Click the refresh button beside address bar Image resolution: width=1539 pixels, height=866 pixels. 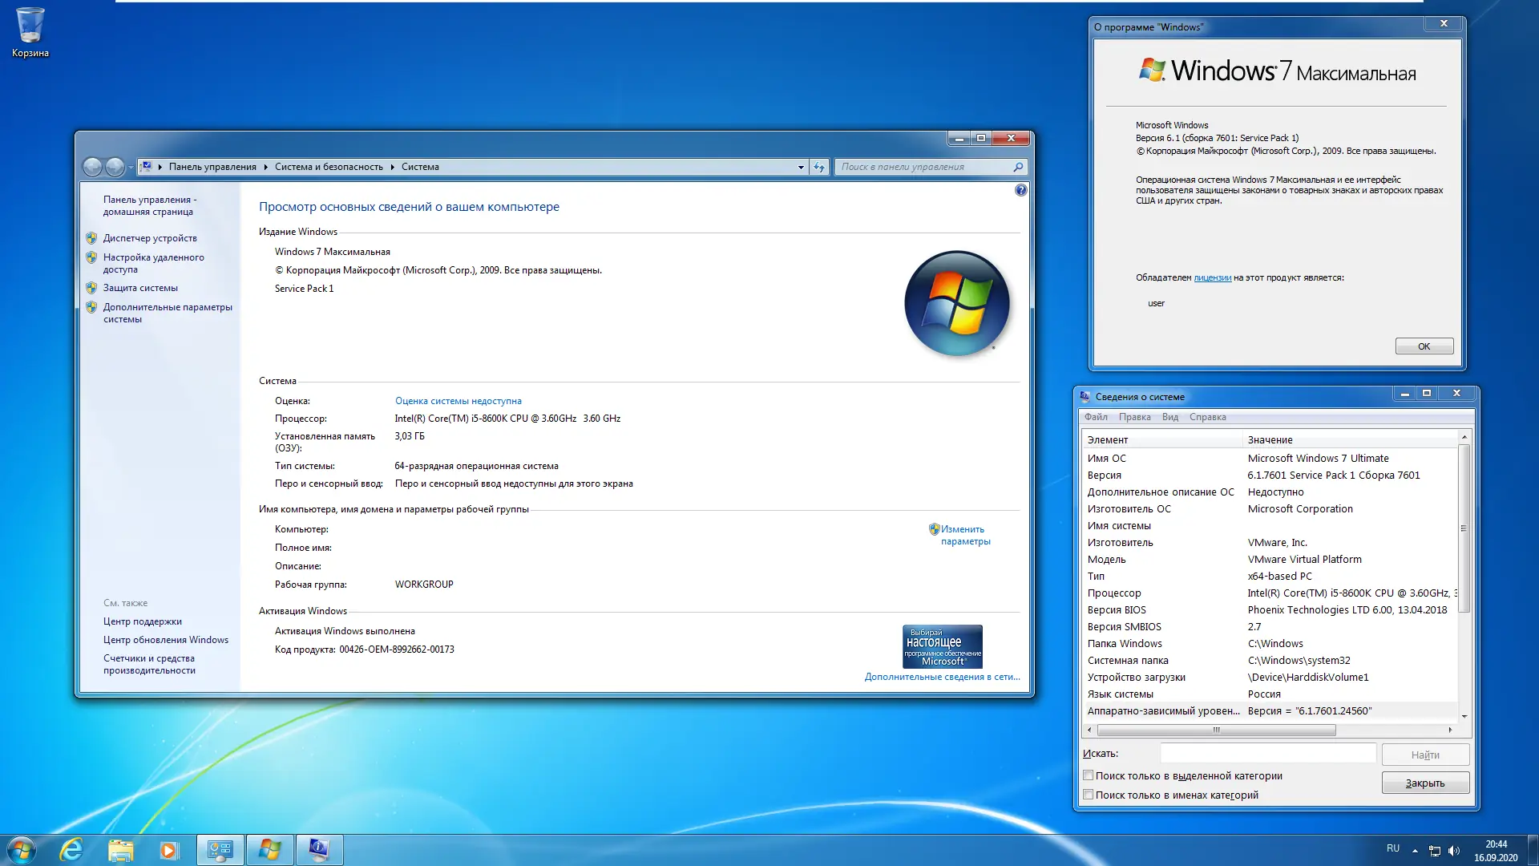(x=818, y=167)
